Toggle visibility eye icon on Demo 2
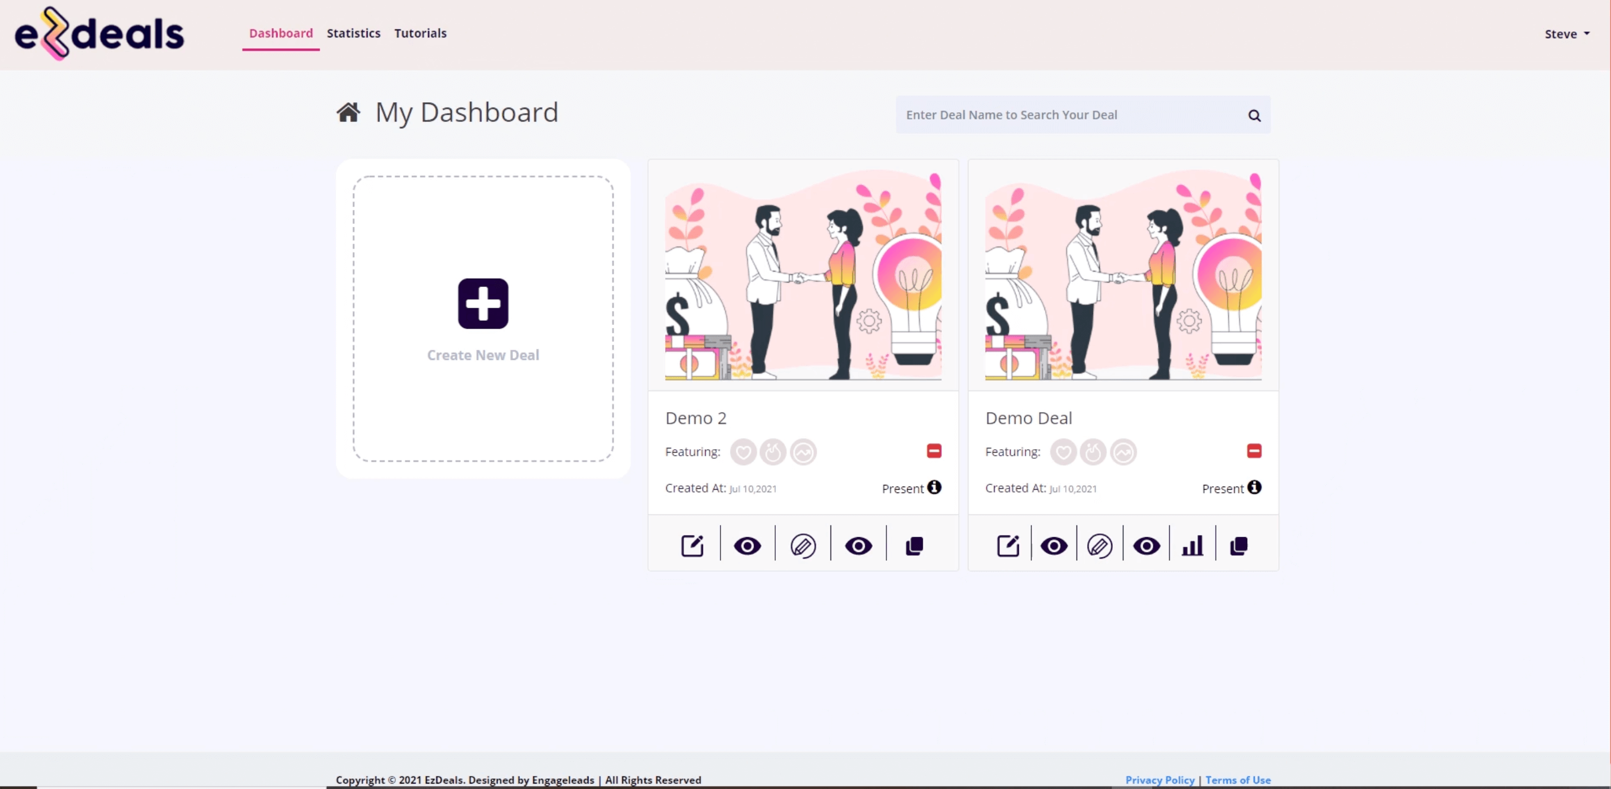This screenshot has width=1611, height=789. [747, 545]
